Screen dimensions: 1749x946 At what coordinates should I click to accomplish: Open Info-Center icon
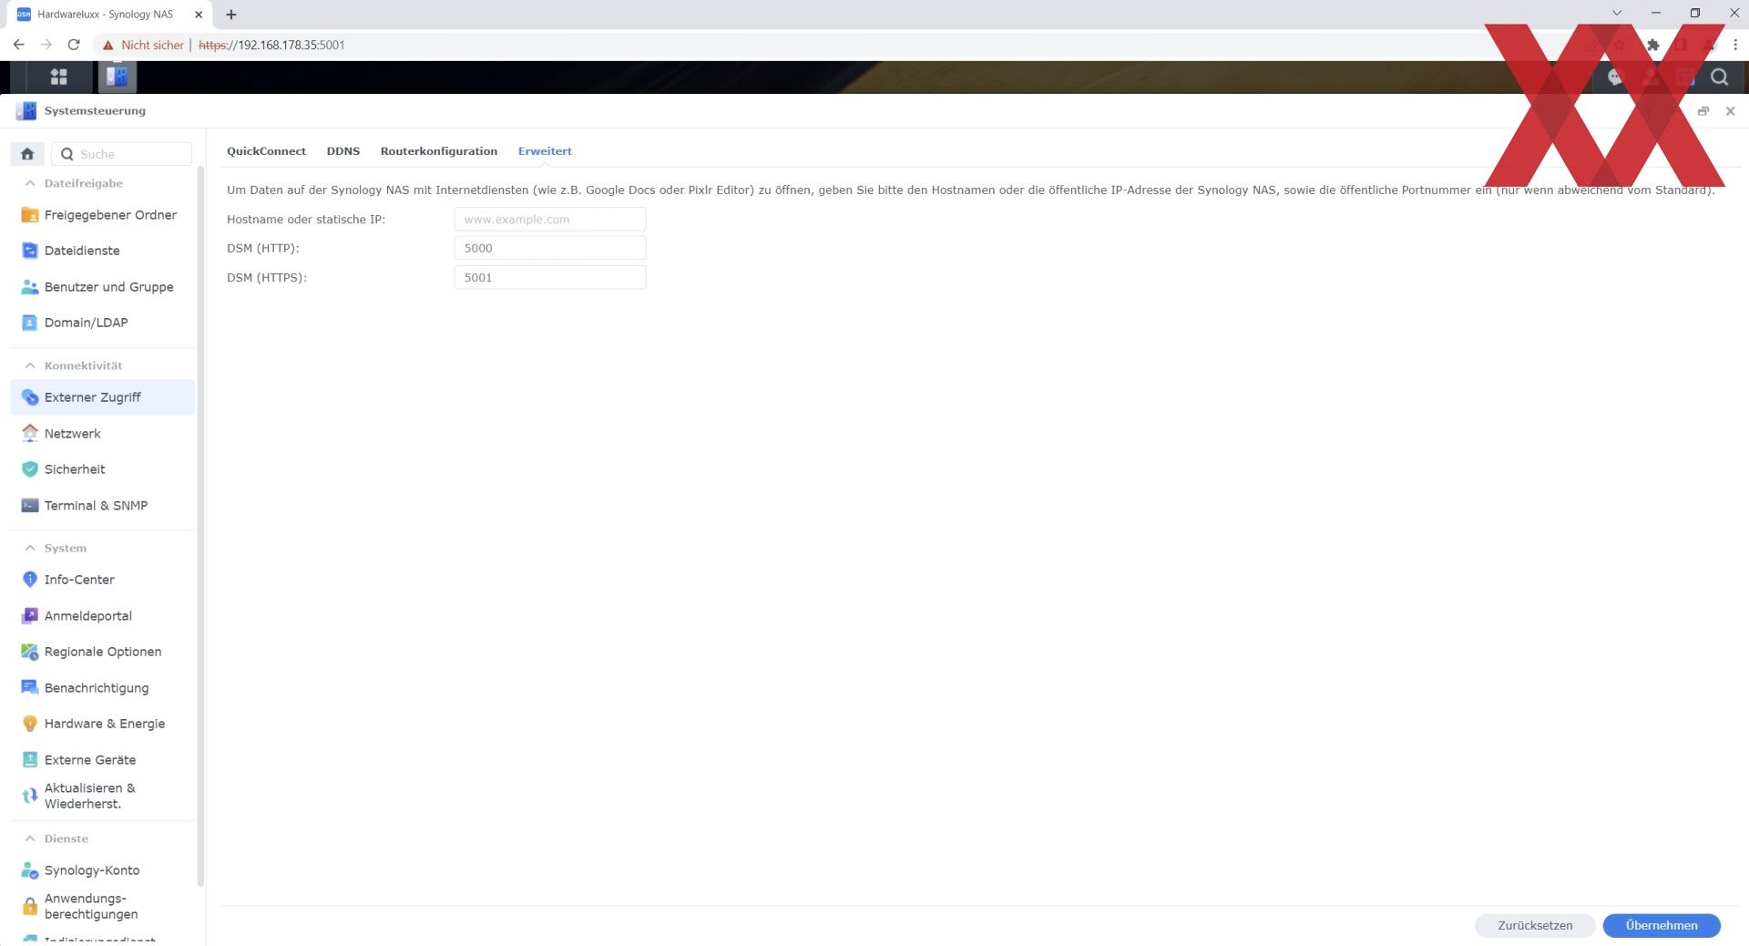tap(30, 580)
